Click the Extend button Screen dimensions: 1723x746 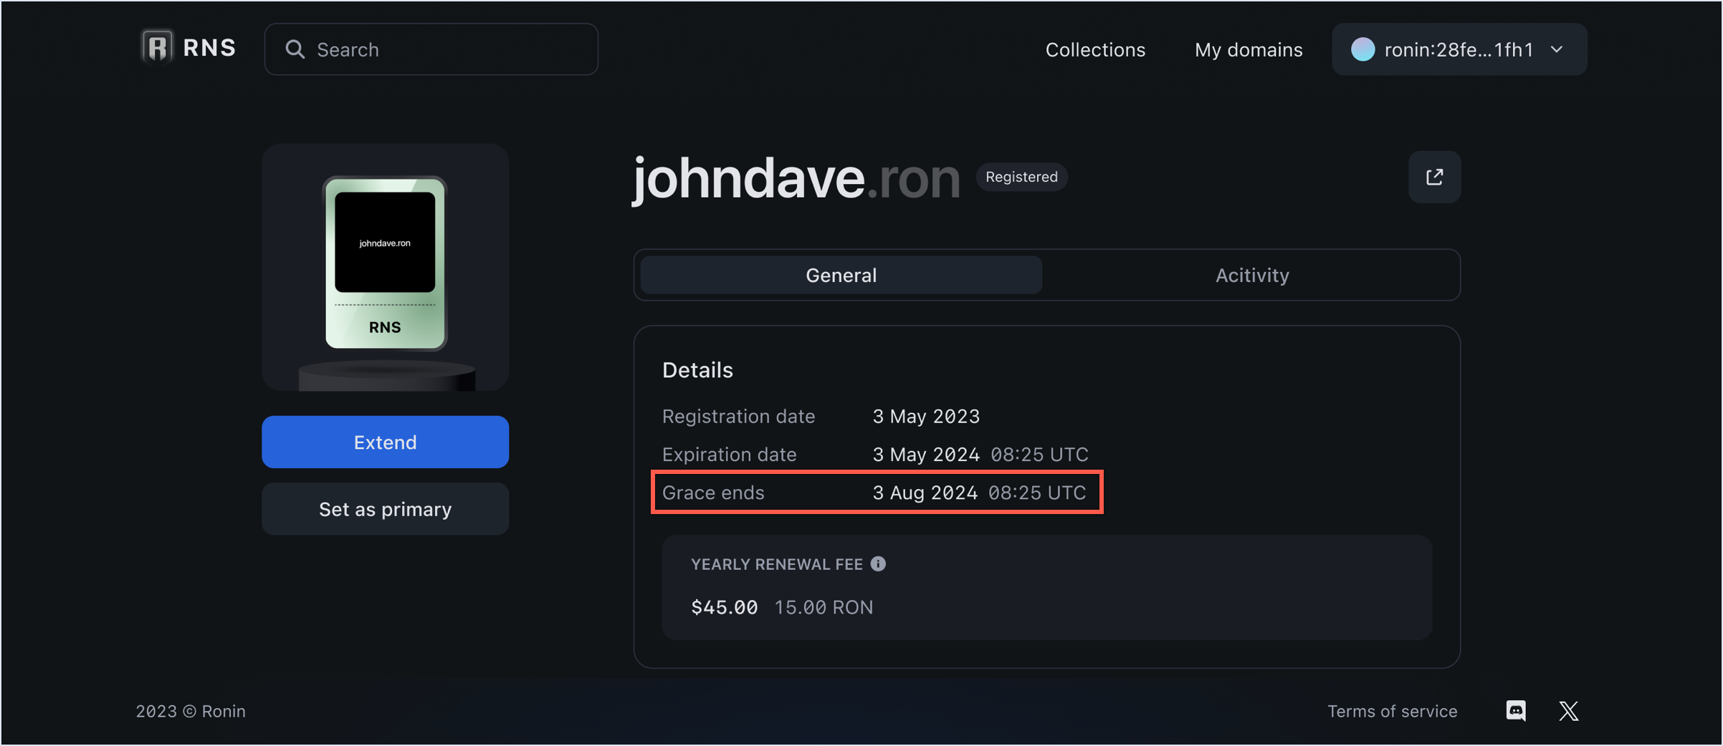click(x=385, y=442)
